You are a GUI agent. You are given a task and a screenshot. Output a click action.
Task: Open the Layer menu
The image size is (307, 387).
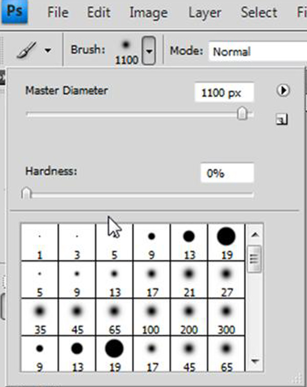(x=205, y=13)
